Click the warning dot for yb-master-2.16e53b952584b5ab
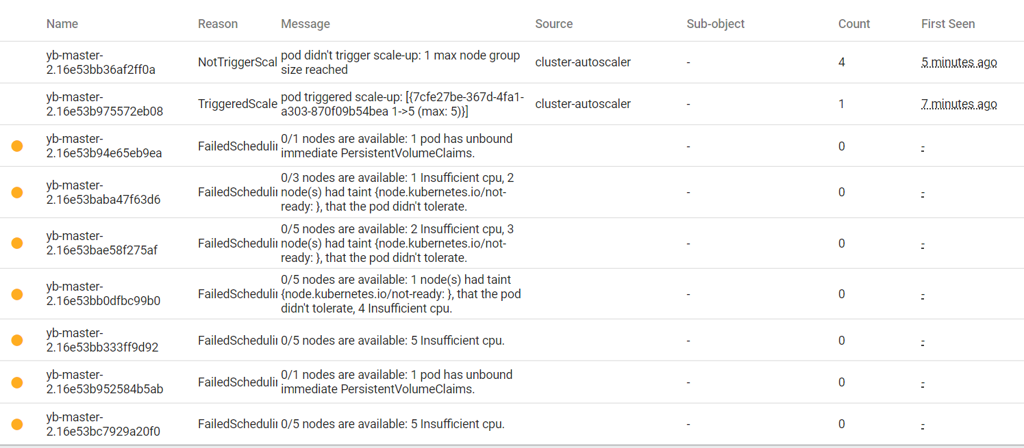The width and height of the screenshot is (1024, 448). 17,382
